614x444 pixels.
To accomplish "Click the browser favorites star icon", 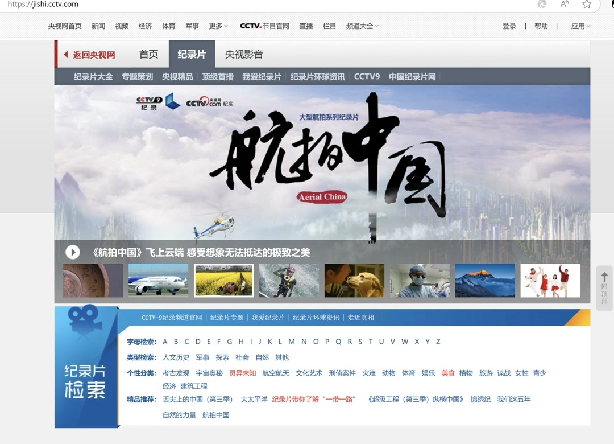I will 586,5.
